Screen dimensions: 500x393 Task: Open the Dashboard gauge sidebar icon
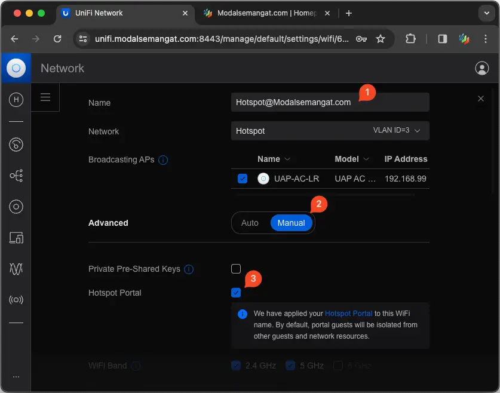click(16, 145)
